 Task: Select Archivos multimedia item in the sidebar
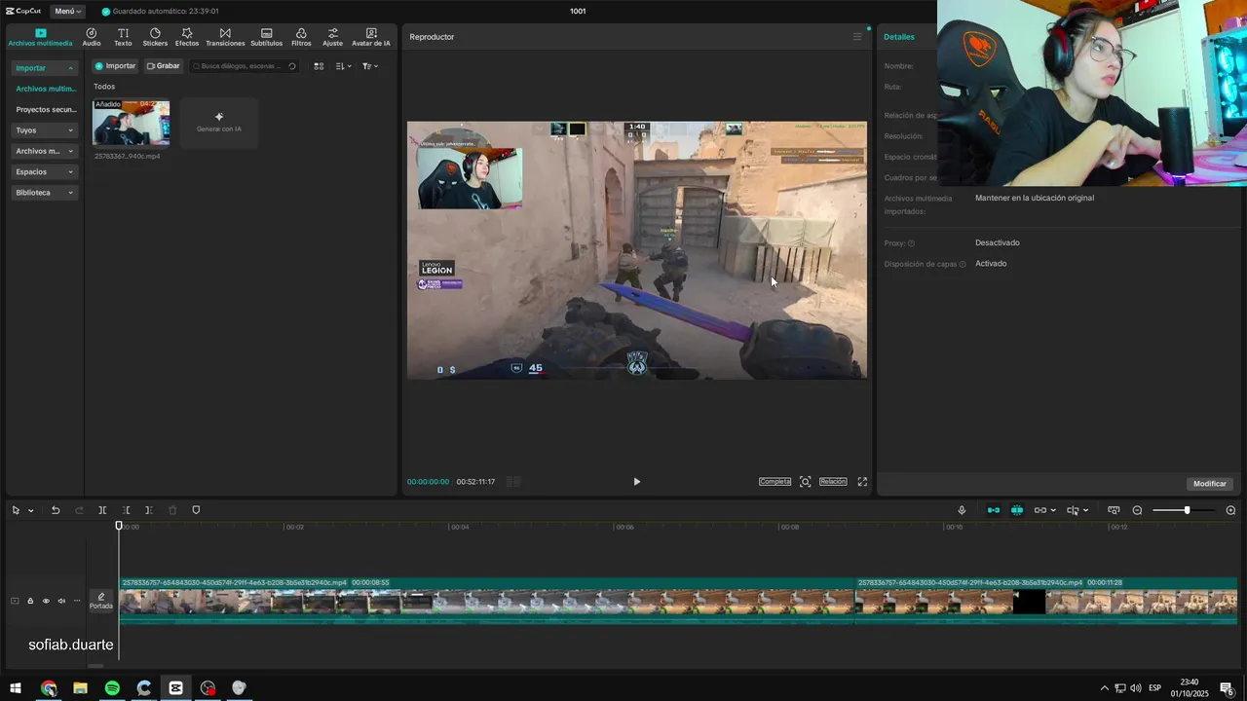[46, 89]
